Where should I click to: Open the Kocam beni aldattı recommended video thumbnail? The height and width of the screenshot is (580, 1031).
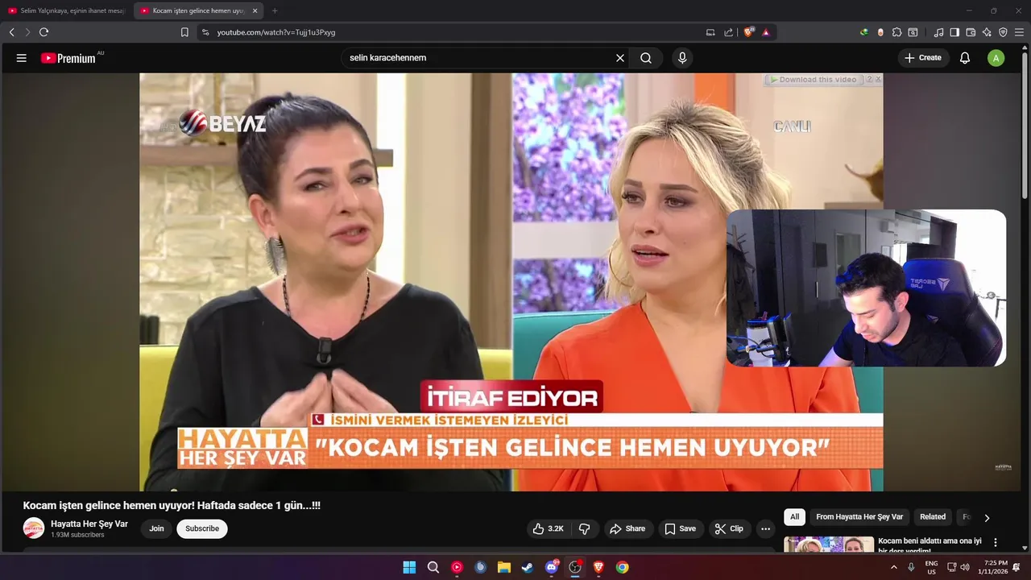(829, 545)
